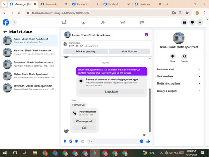Open the Windows Start menu
The height and width of the screenshot is (157, 209).
coord(5,153)
